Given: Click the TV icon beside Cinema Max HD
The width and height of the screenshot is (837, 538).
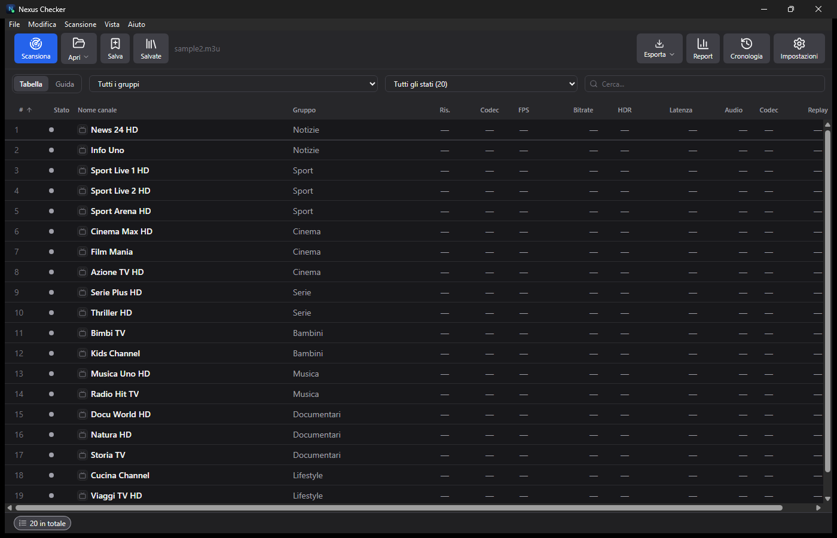Looking at the screenshot, I should click(83, 231).
